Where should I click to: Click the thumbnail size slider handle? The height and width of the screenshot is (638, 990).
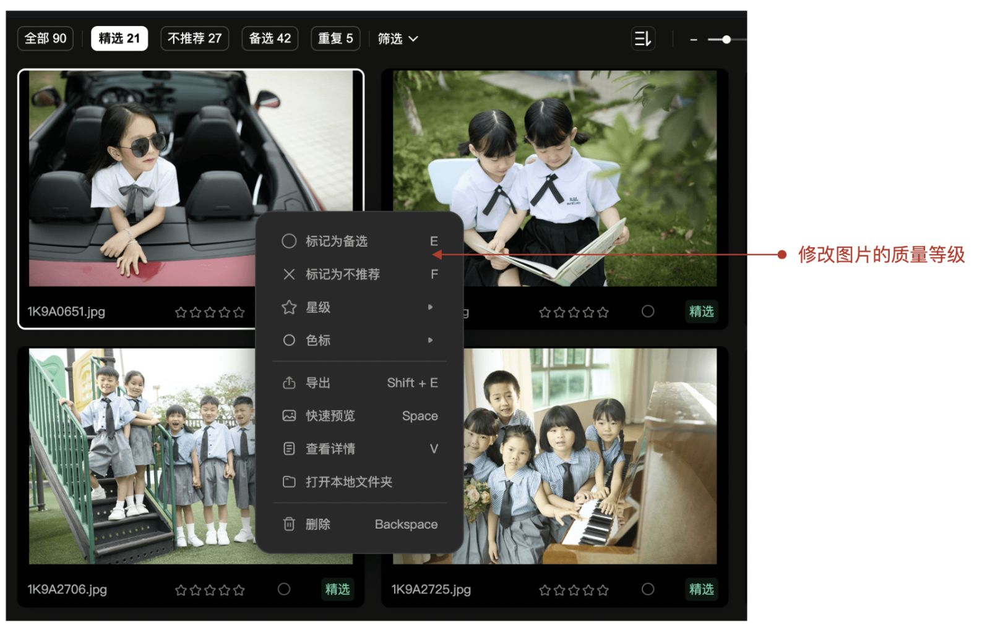pyautogui.click(x=726, y=40)
